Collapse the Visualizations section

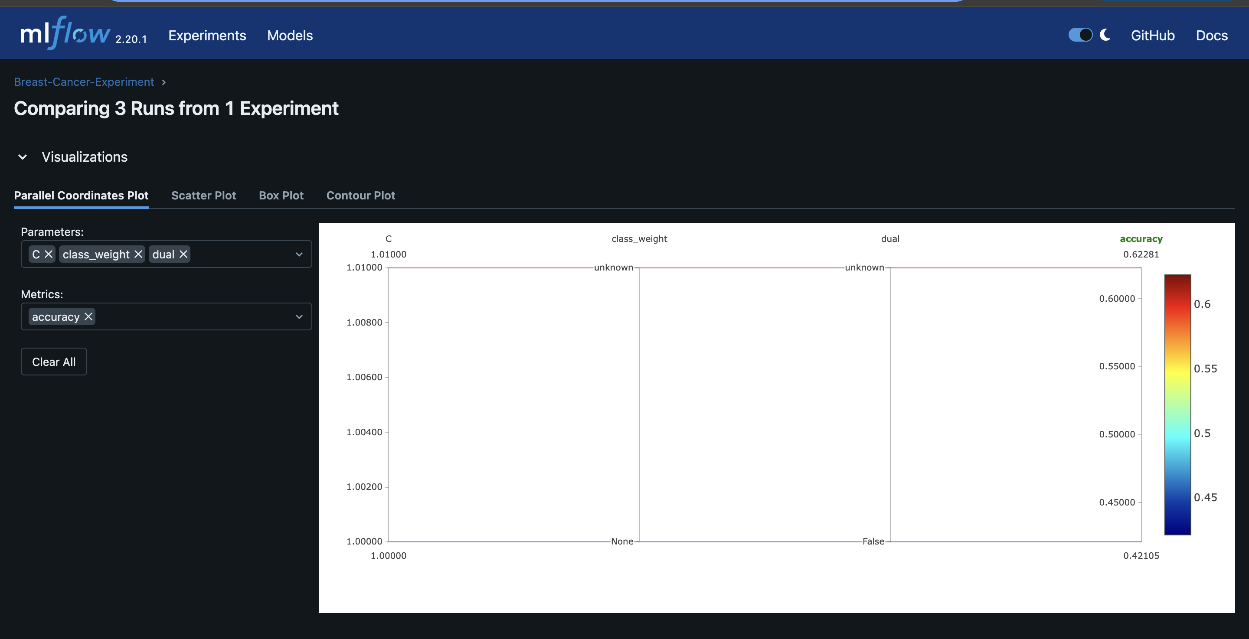(x=22, y=157)
